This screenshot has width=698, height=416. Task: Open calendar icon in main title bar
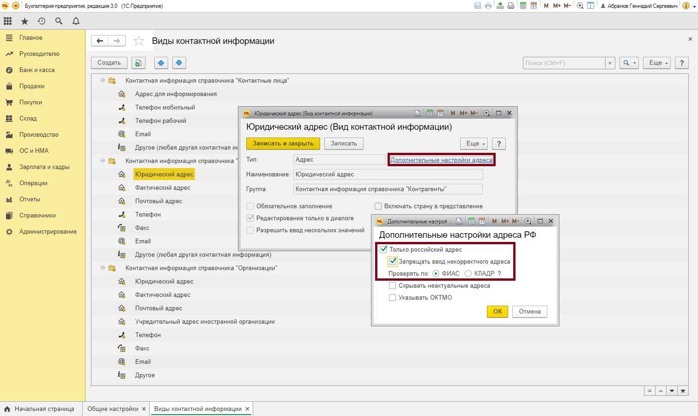[534, 6]
